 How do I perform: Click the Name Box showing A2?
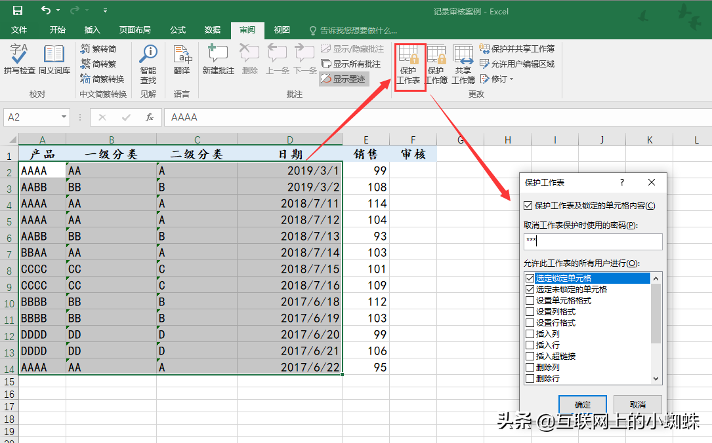pyautogui.click(x=31, y=117)
